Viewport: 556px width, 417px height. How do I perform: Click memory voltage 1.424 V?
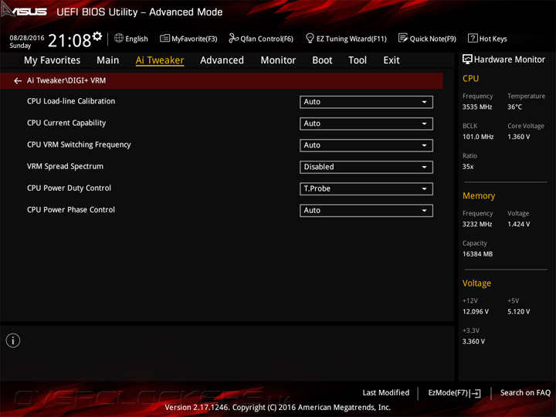518,224
